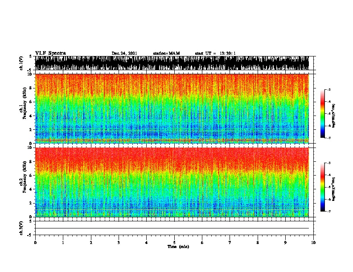Click the ch.2 color bar log(PSD) label
Image resolution: width=353 pixels, height=272 pixels.
tap(334, 189)
